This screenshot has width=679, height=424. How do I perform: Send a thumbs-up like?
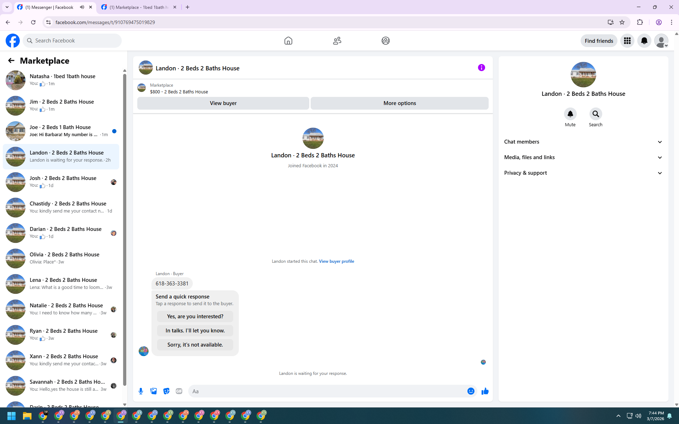point(485,391)
